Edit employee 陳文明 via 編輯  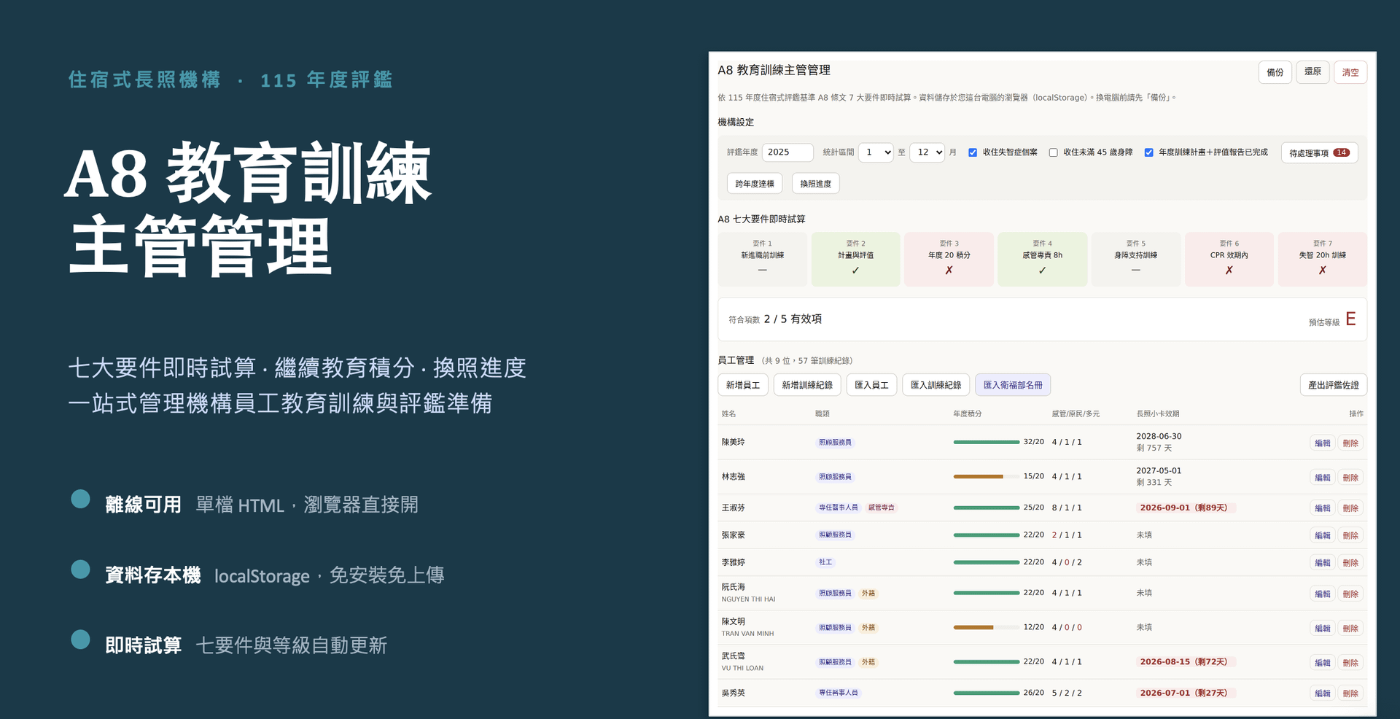click(x=1322, y=629)
